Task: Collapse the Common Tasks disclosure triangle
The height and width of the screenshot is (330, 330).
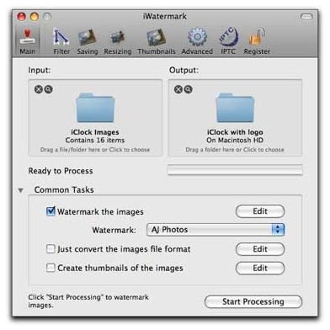Action: (x=20, y=190)
